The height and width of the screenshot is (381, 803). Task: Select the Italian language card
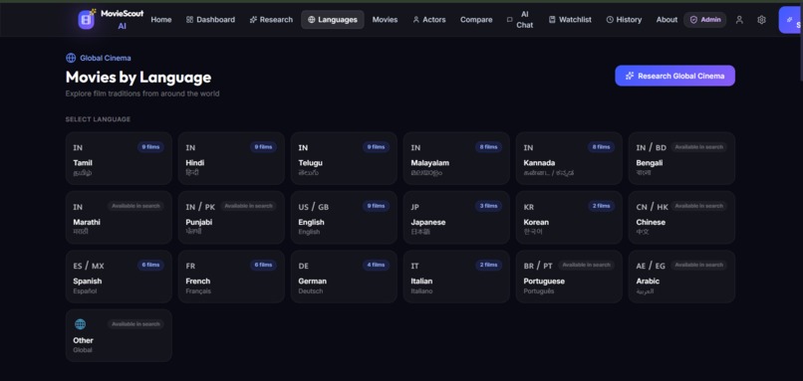pos(456,277)
